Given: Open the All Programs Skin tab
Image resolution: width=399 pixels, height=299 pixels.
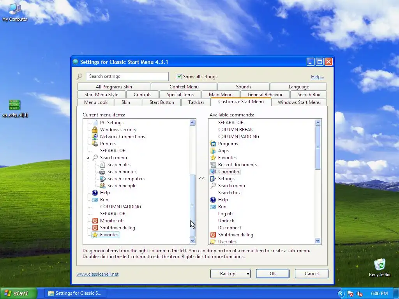Looking at the screenshot, I should coord(114,87).
